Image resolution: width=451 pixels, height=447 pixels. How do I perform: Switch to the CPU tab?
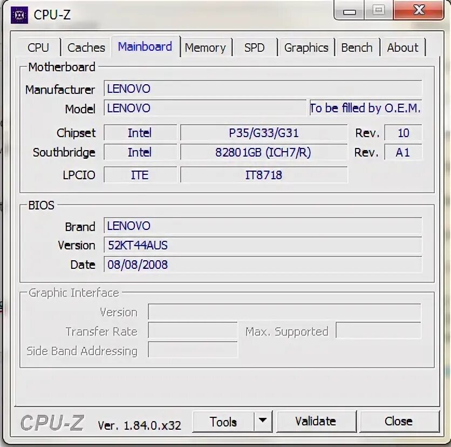pos(38,48)
